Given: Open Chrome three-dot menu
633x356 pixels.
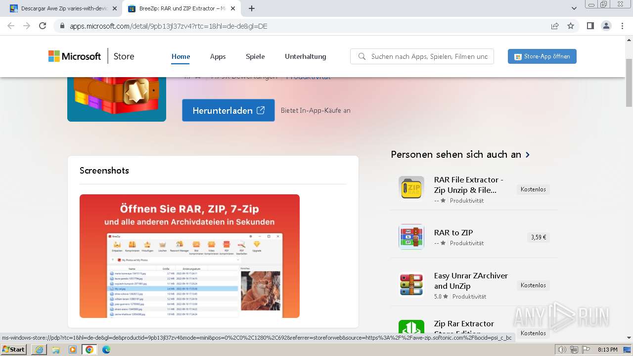Looking at the screenshot, I should point(622,26).
